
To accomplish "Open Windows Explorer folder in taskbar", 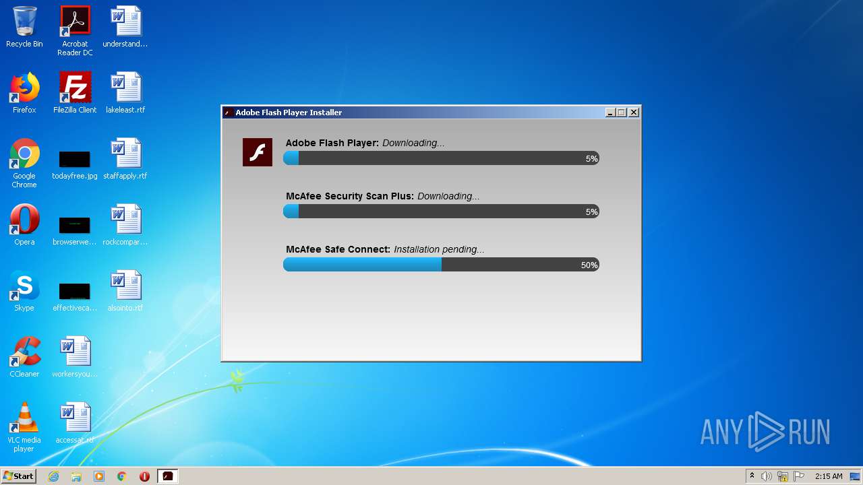I will click(76, 476).
